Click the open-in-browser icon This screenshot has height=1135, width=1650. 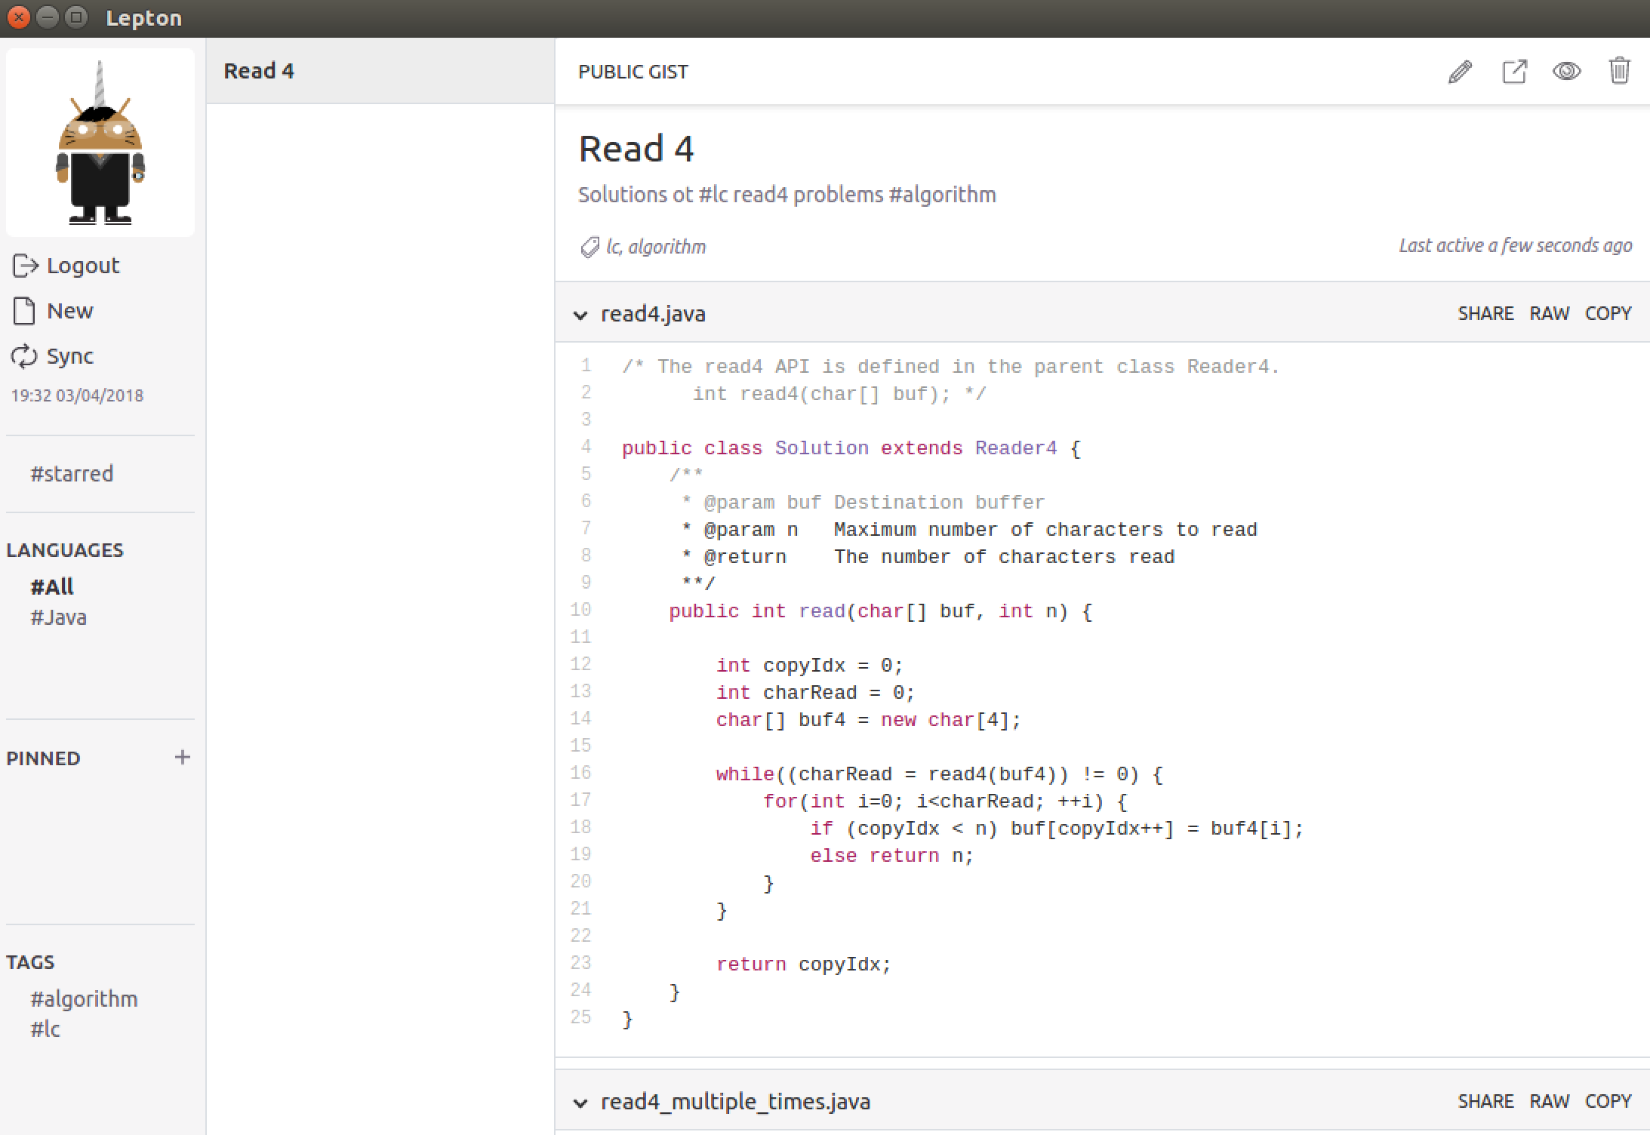point(1513,72)
